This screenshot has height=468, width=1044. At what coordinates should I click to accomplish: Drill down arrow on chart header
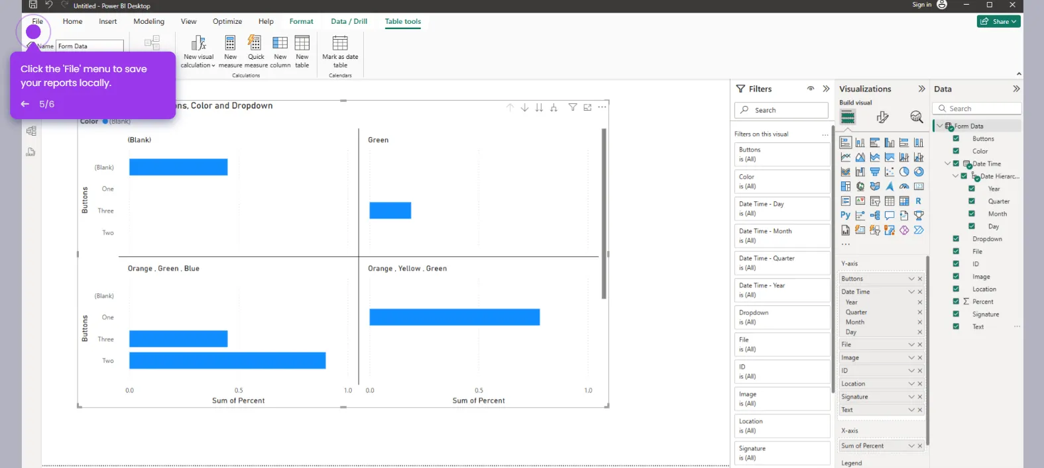[x=524, y=107]
